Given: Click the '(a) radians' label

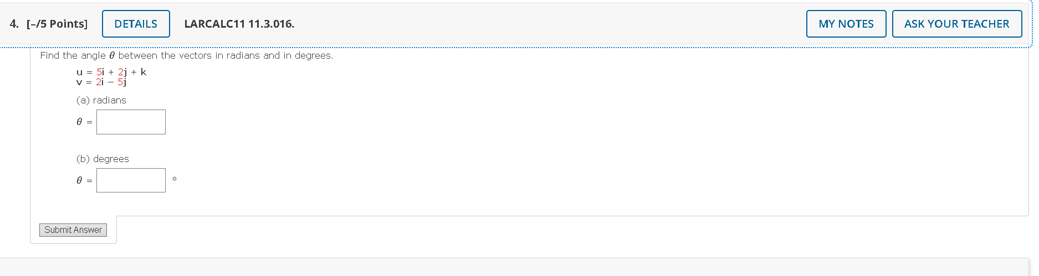Looking at the screenshot, I should (x=101, y=100).
